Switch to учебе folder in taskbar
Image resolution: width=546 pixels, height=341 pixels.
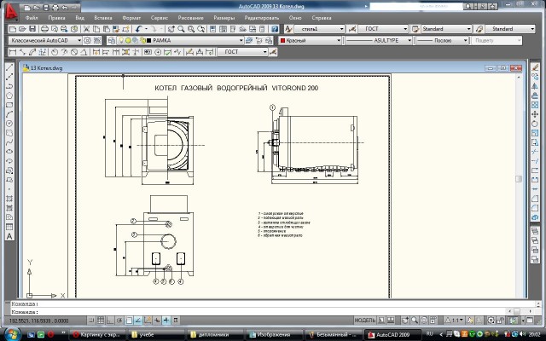tap(156, 335)
